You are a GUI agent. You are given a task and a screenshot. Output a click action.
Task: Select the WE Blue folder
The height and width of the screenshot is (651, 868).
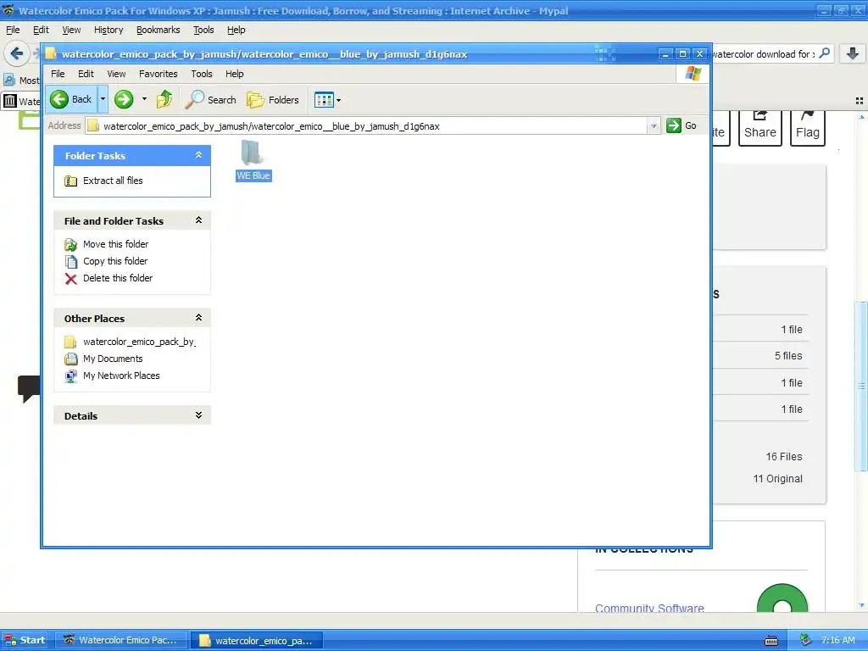(253, 160)
